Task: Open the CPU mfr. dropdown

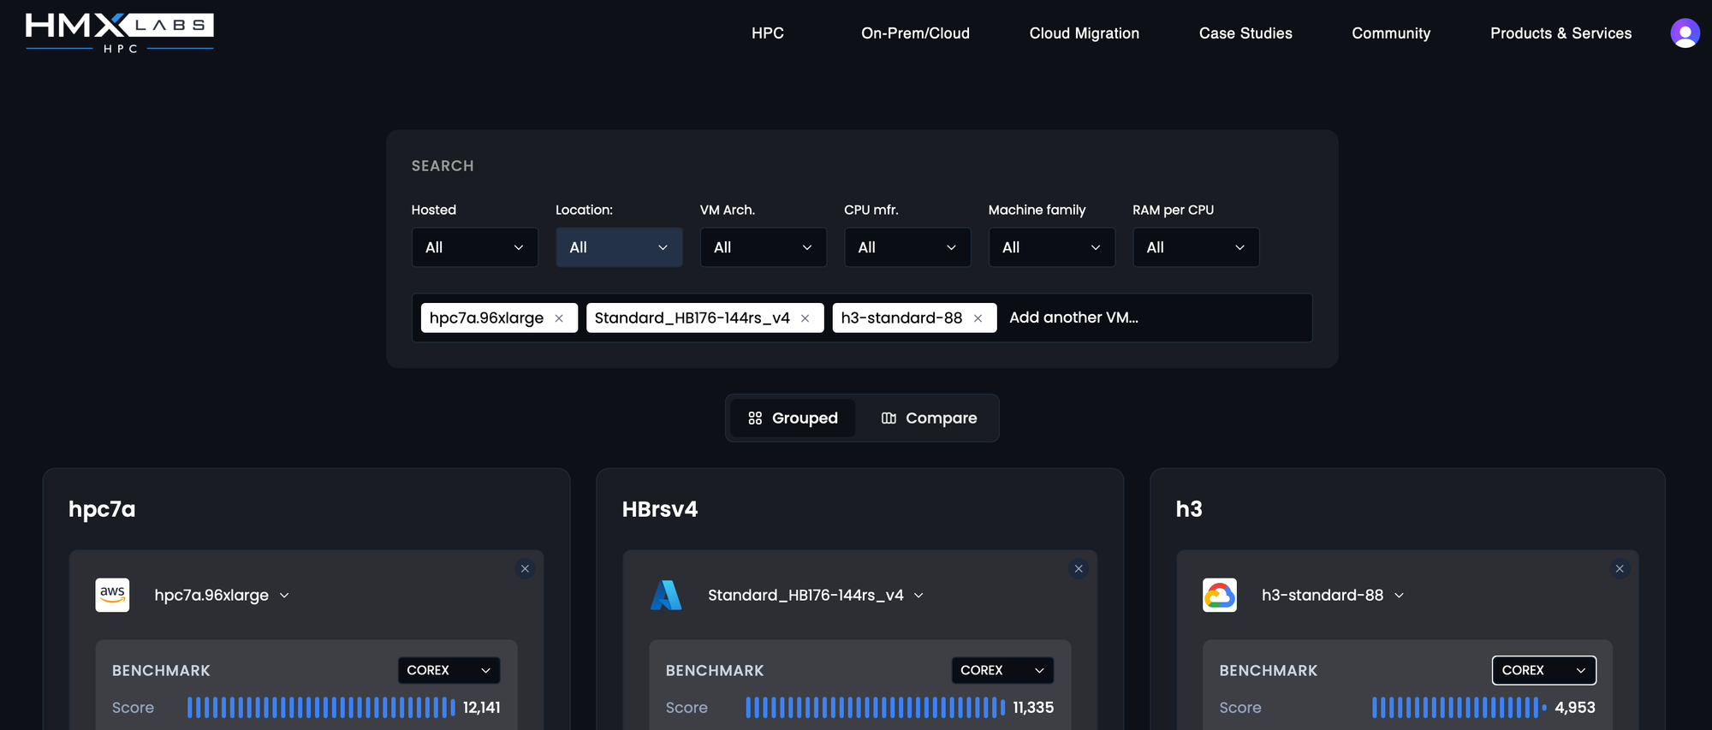Action: click(907, 247)
